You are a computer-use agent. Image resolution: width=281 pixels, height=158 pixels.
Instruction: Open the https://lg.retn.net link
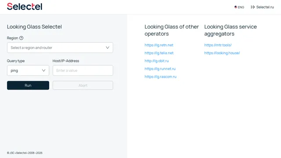159,45
